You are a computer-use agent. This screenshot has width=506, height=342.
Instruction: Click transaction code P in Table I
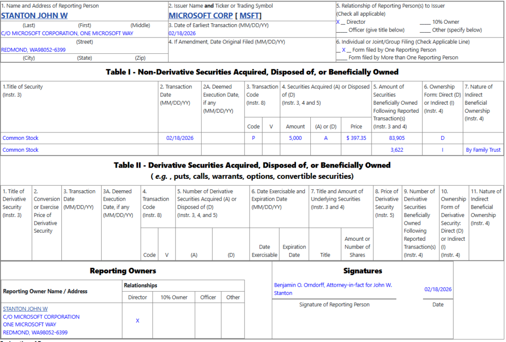point(253,138)
